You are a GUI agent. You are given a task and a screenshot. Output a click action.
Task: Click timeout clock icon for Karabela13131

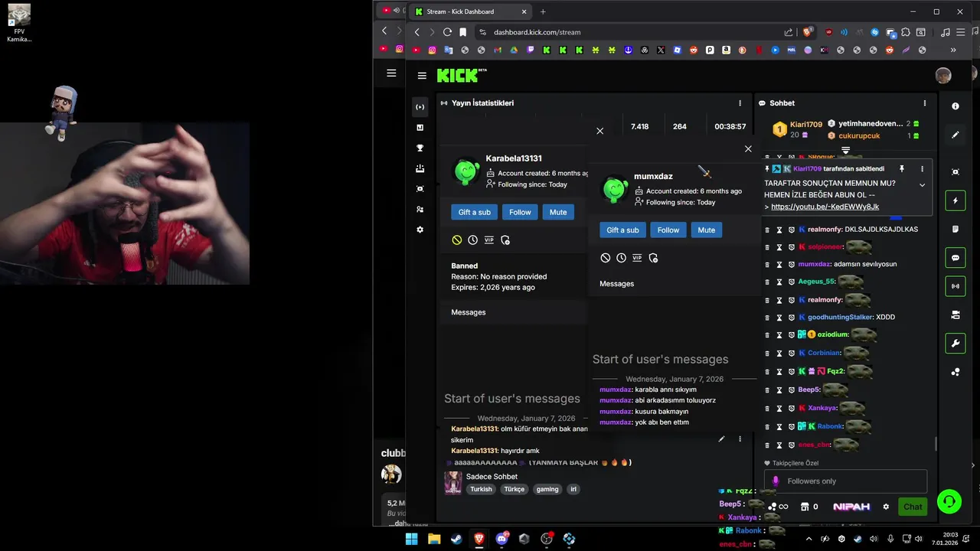coord(473,240)
